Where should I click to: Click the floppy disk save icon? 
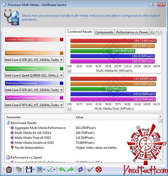[29, 170]
